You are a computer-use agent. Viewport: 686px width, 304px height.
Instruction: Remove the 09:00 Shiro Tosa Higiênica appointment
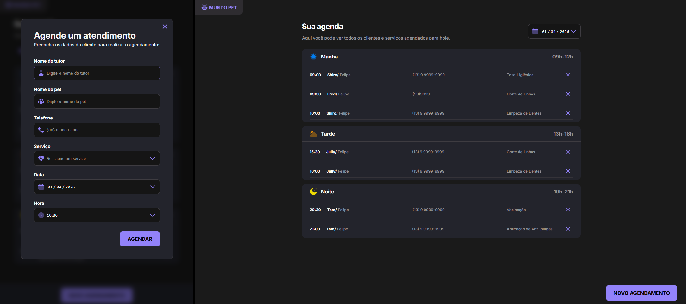click(x=568, y=75)
